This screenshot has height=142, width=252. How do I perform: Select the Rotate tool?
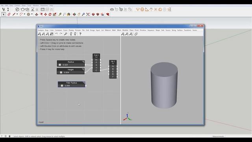pyautogui.click(x=50, y=15)
